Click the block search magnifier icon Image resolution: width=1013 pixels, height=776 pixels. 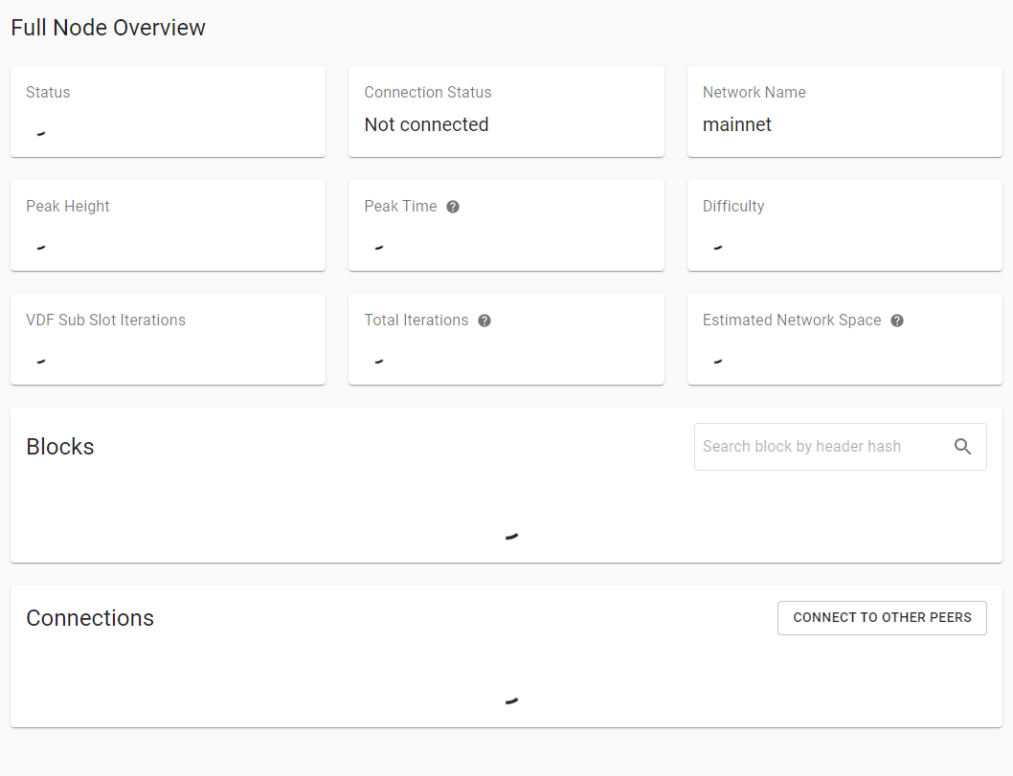point(962,446)
